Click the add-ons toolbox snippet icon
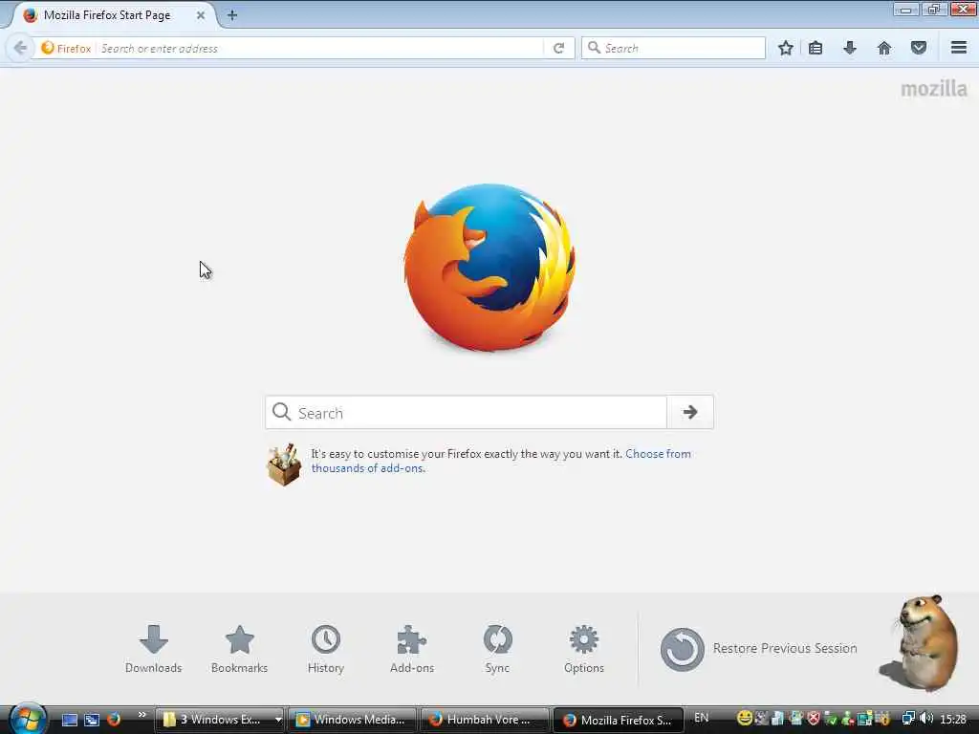979x734 pixels. pos(284,464)
